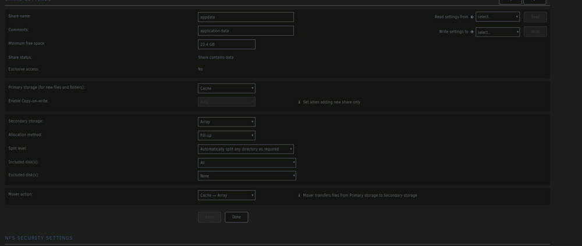This screenshot has width=582, height=246.
Task: Click the 'Set when adding new share only' note
Action: pos(332,102)
